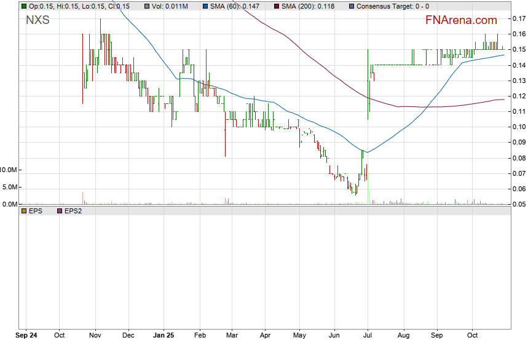Click the EPS2 legend text label

(73, 211)
